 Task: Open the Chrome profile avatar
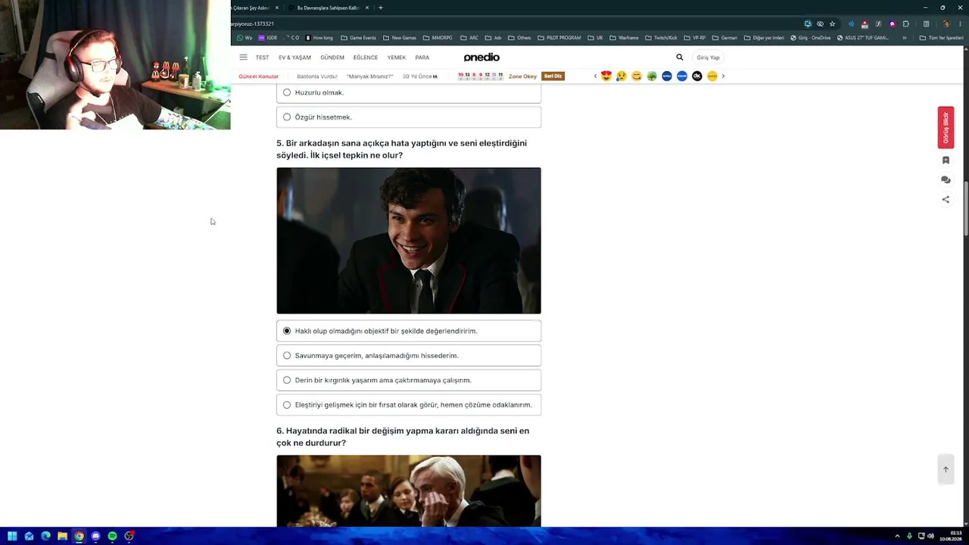pyautogui.click(x=946, y=23)
